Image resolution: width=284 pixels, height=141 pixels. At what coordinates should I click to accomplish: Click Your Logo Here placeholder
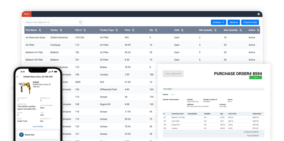coord(173,74)
